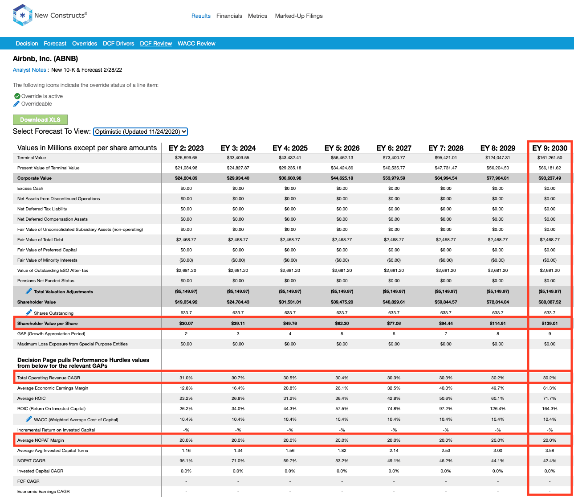Click the $93,237.49 Corporate Value cell

(550, 178)
